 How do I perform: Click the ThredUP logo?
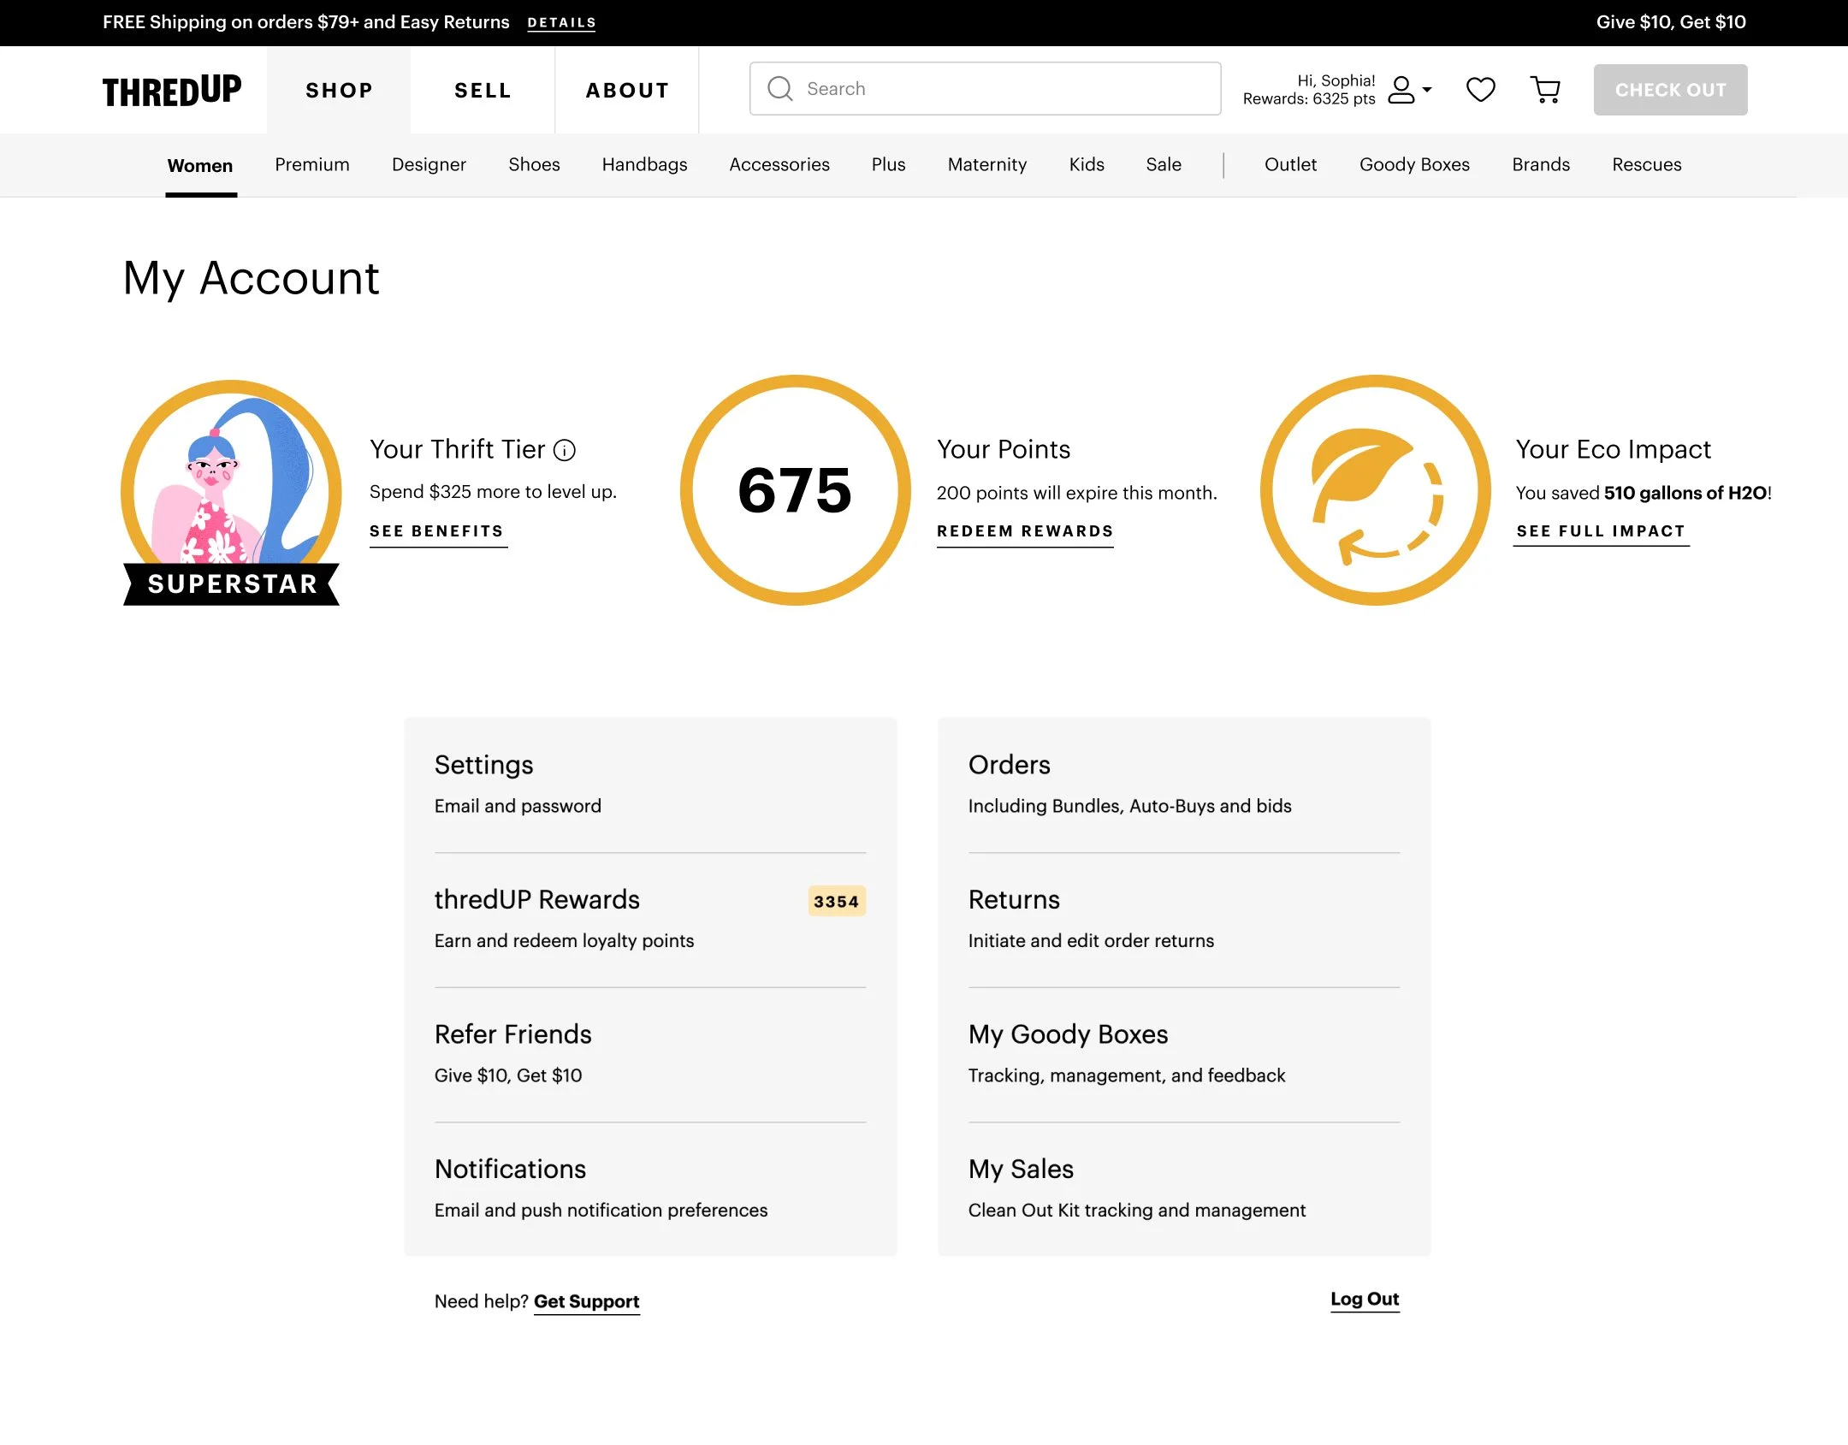click(172, 91)
